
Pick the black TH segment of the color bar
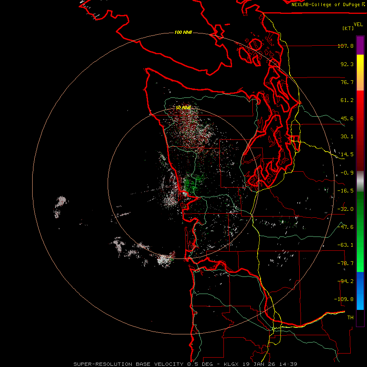[x=360, y=318]
